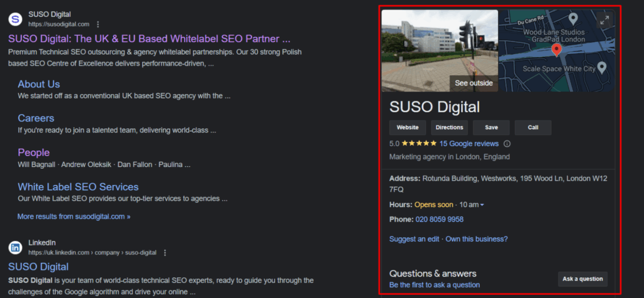The width and height of the screenshot is (644, 298).
Task: Click the 5.0 rating number
Action: 394,144
